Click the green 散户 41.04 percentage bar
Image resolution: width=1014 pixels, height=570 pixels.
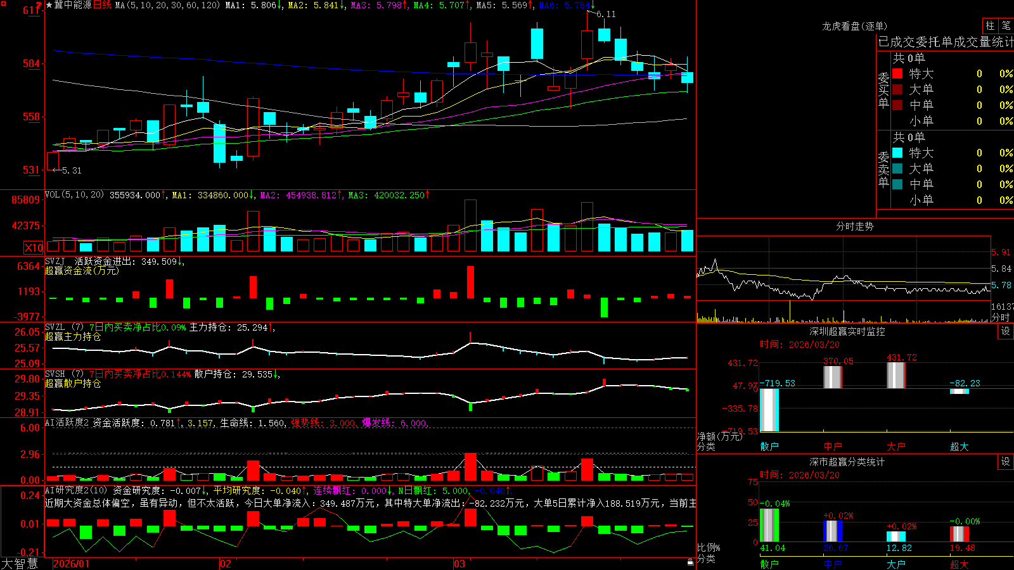[x=769, y=525]
